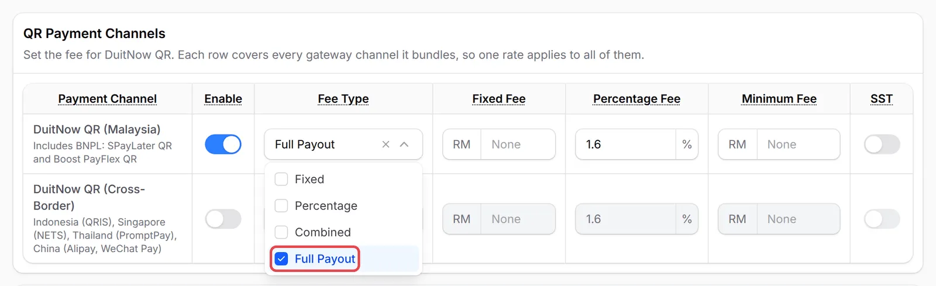Viewport: 936px width, 286px height.
Task: Click the SST column header
Action: [882, 99]
